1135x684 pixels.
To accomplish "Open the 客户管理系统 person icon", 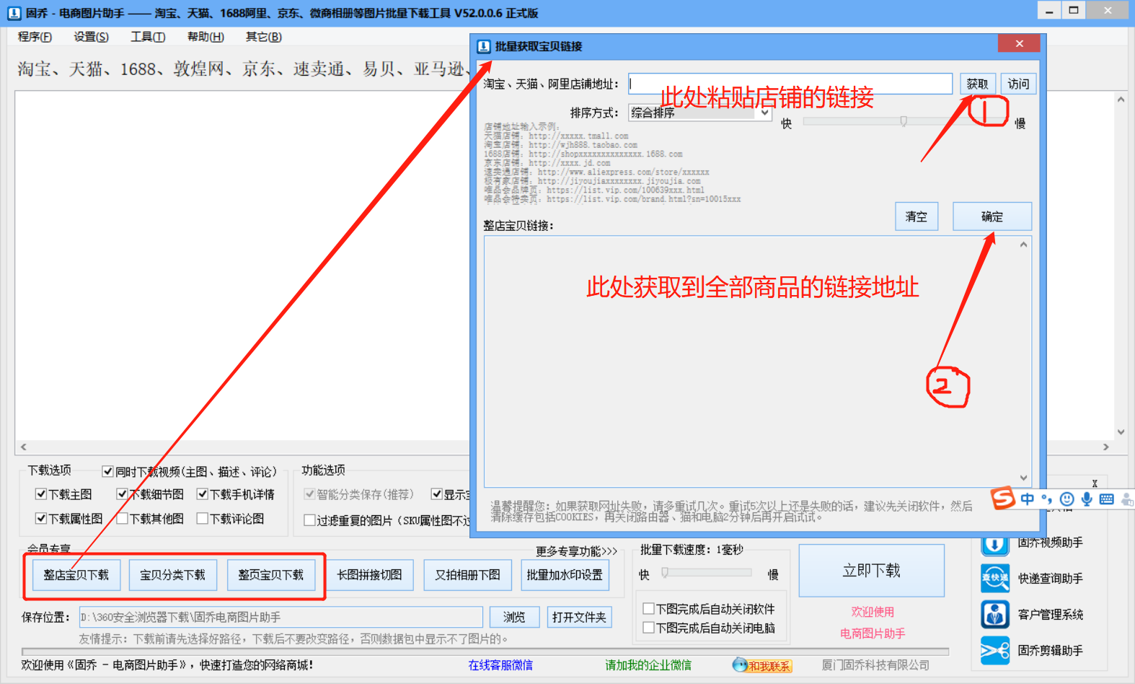I will click(x=994, y=614).
